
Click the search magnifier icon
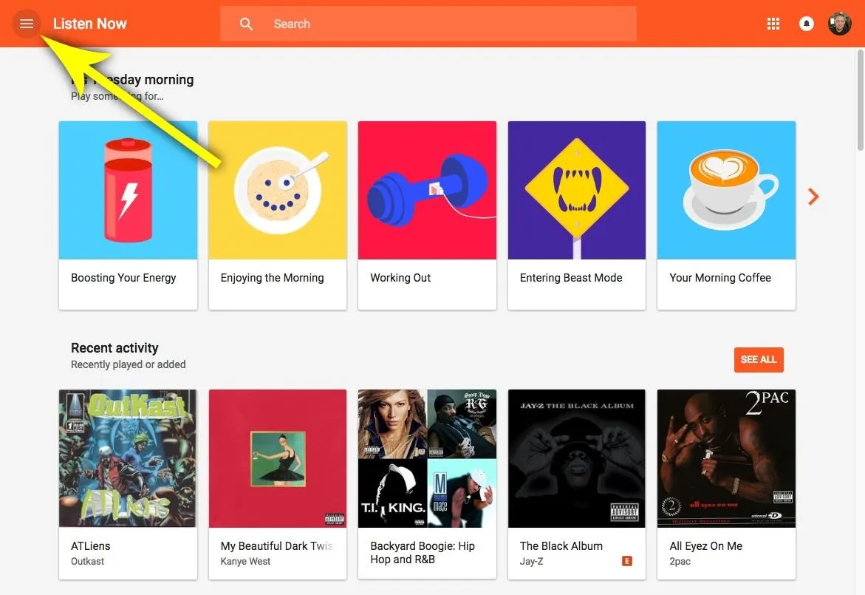pos(246,24)
